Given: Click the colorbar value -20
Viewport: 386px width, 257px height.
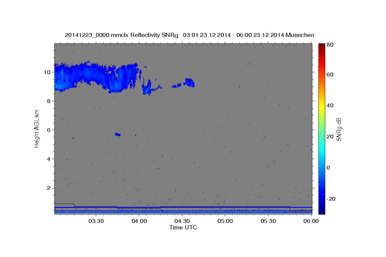Looking at the screenshot, I should [x=331, y=199].
